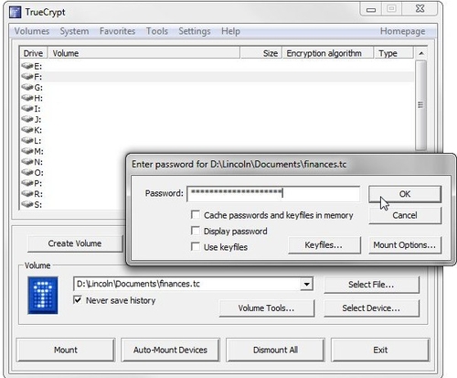The image size is (457, 378).
Task: Choose drive G: in drive list
Action: (x=32, y=88)
